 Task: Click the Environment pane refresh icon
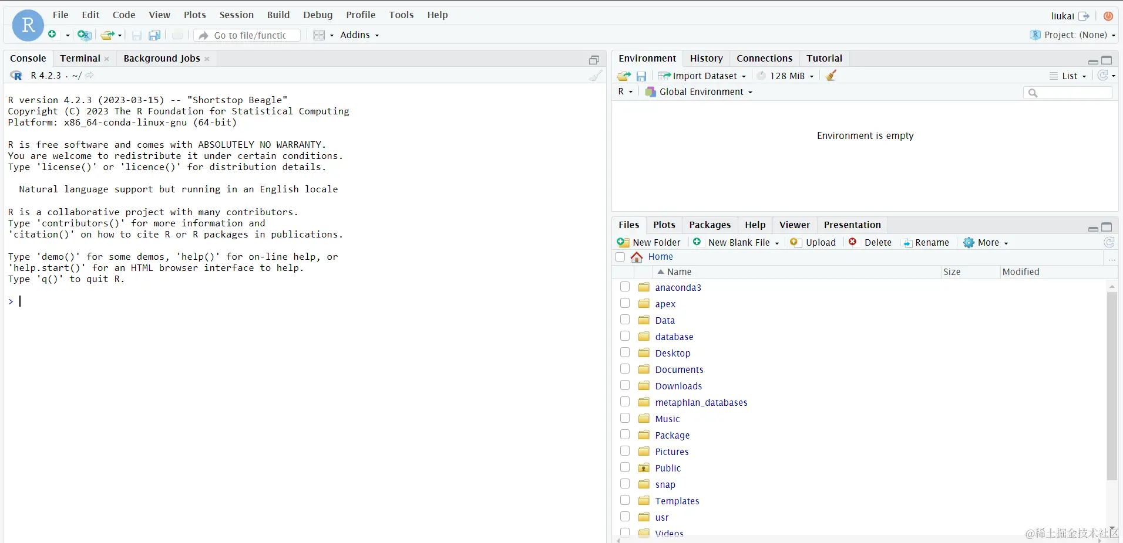click(x=1103, y=76)
